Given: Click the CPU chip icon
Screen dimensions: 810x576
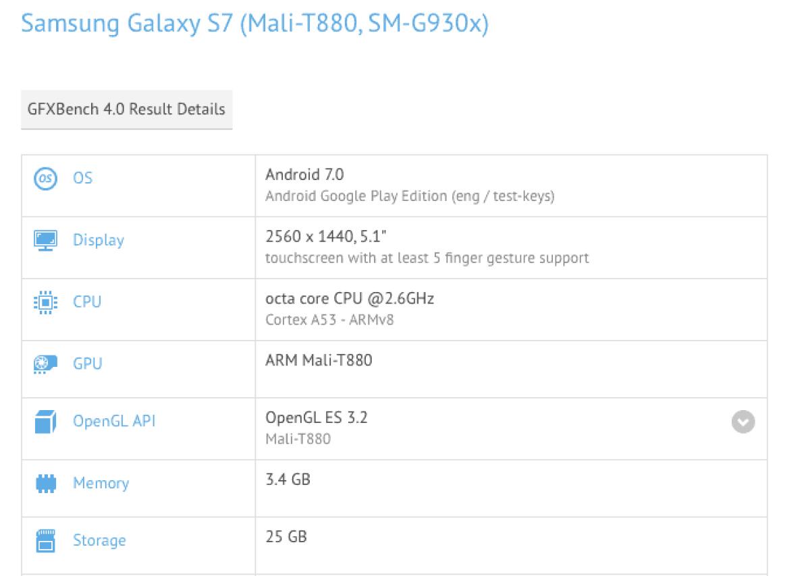Looking at the screenshot, I should click(46, 301).
